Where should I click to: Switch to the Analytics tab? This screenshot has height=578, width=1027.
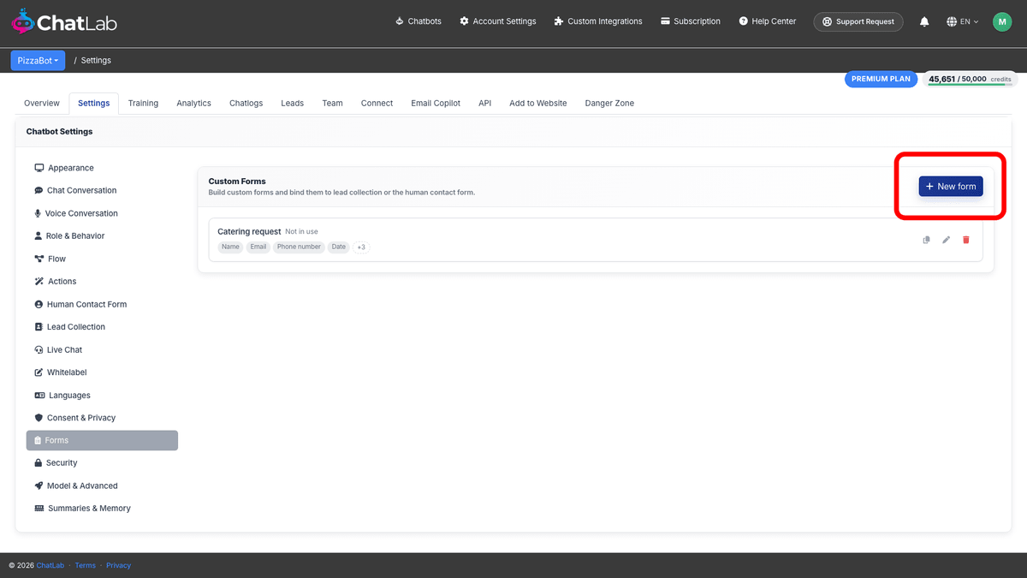click(x=193, y=103)
